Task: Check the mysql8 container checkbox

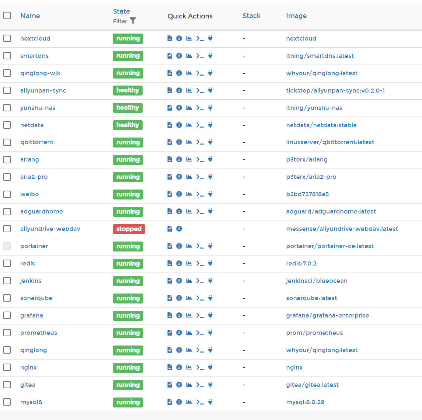Action: (7, 402)
